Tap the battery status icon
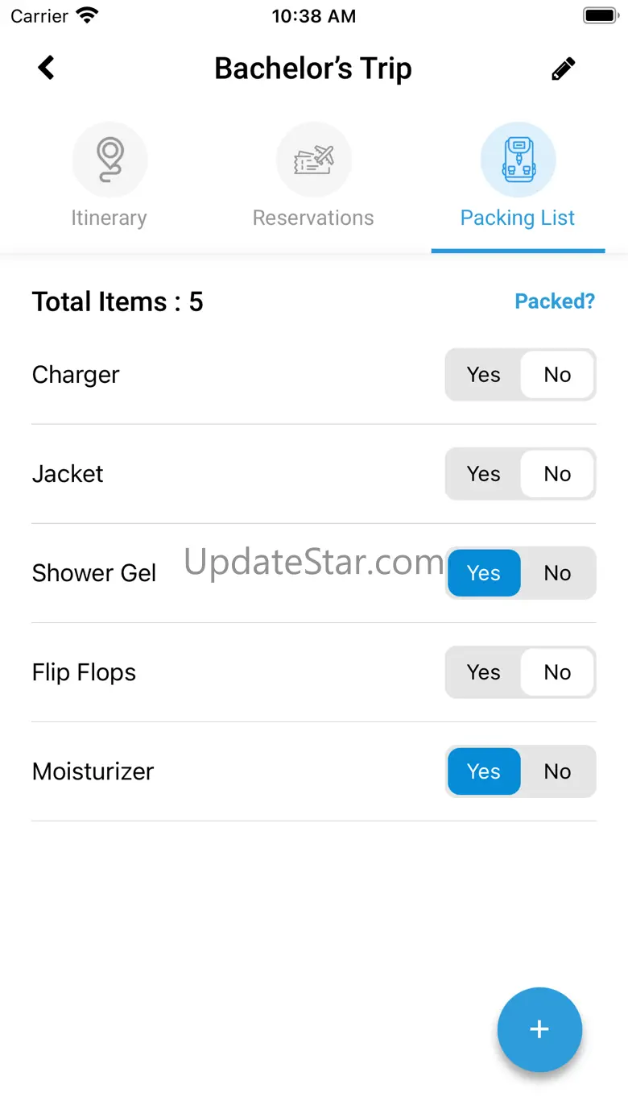 point(600,15)
